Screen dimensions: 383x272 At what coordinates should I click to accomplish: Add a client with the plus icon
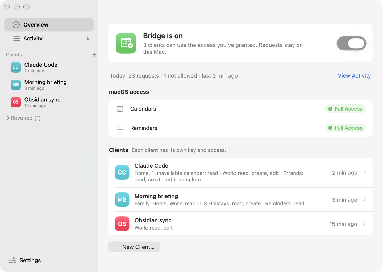pyautogui.click(x=94, y=55)
